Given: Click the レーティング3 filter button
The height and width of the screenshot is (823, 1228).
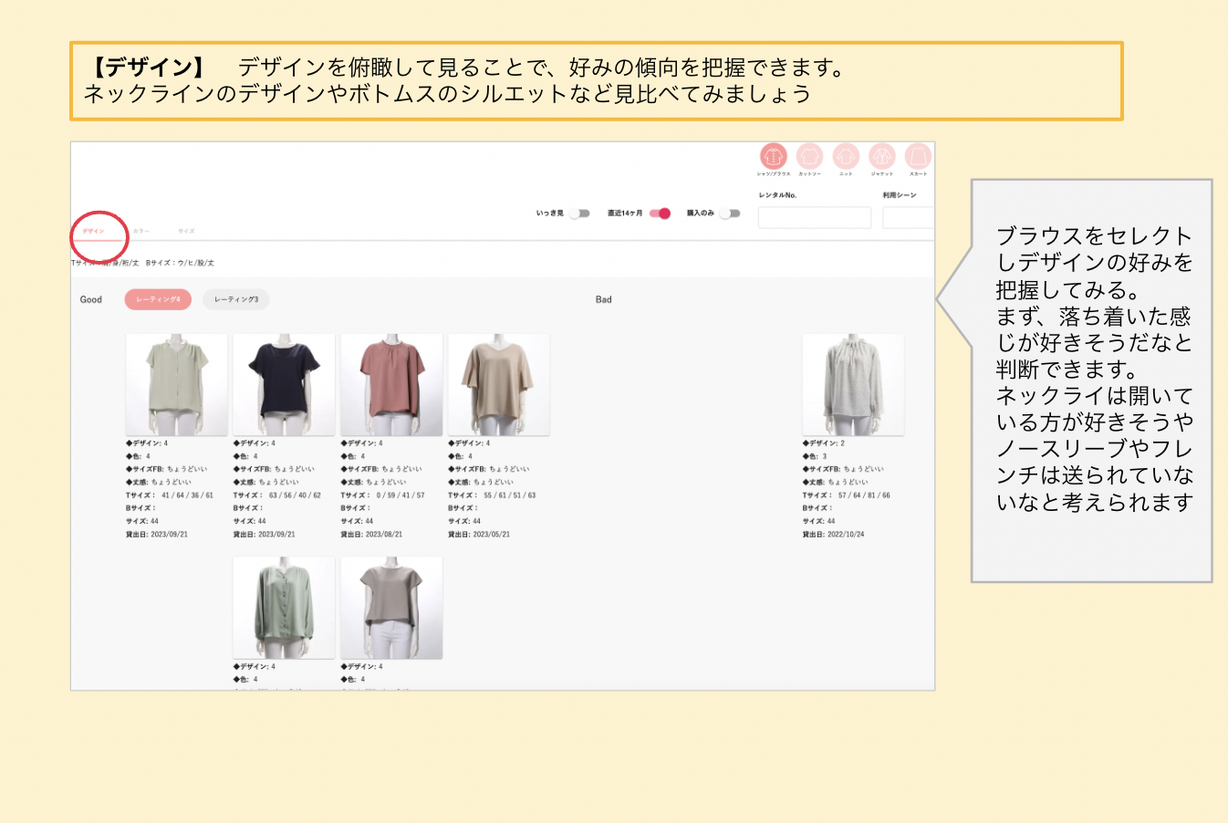Looking at the screenshot, I should pyautogui.click(x=236, y=299).
